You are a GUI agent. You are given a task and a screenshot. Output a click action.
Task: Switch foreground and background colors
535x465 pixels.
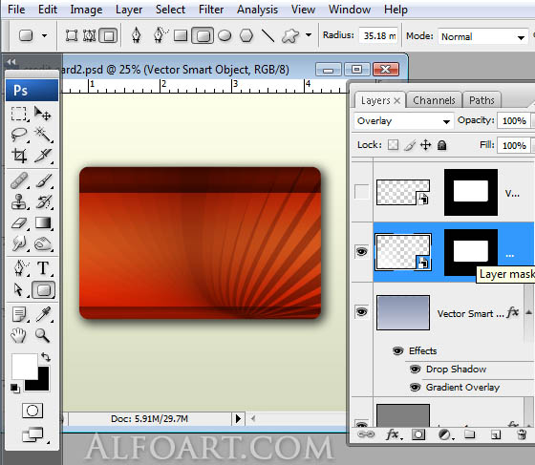46,357
